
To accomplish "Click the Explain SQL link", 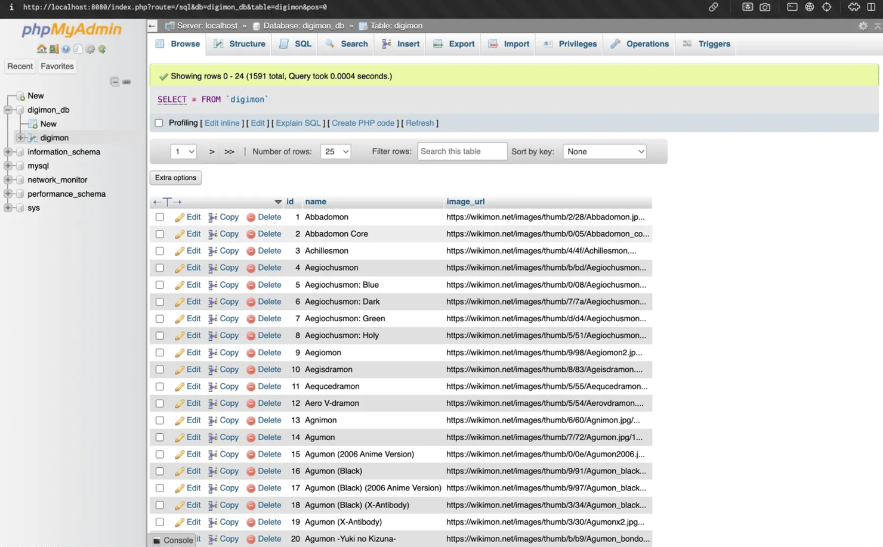I will 298,123.
